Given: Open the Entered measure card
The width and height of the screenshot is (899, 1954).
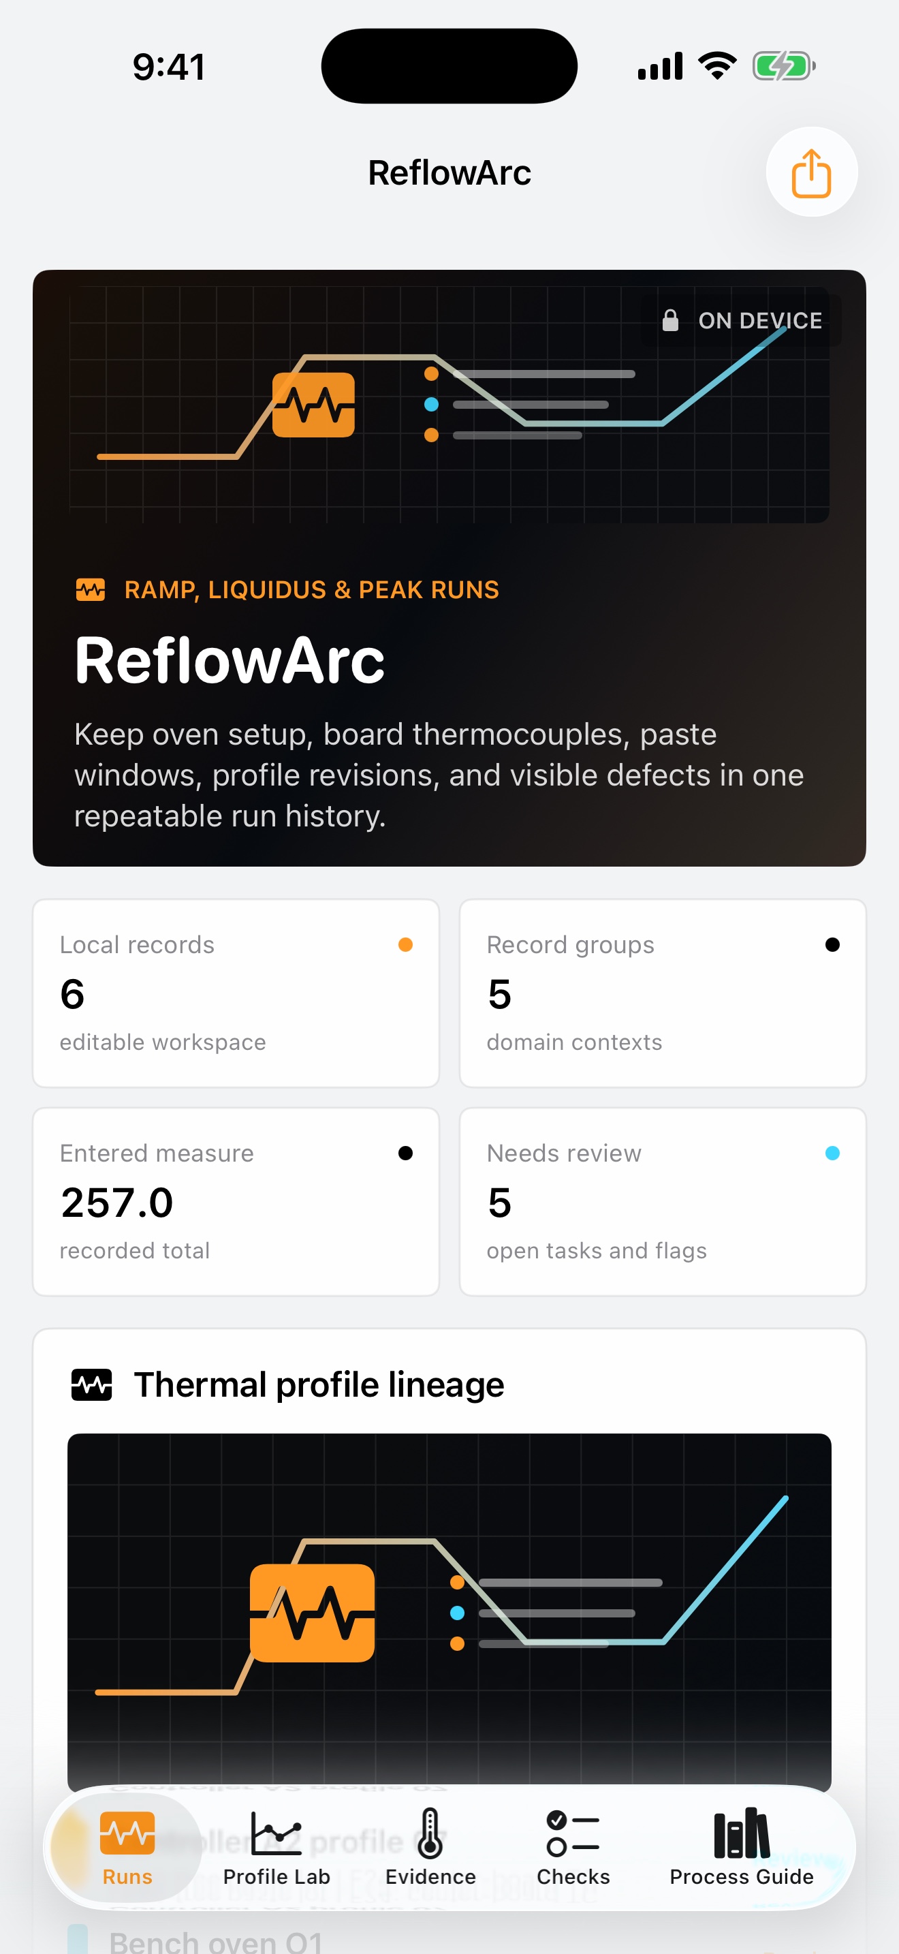Looking at the screenshot, I should point(236,1202).
